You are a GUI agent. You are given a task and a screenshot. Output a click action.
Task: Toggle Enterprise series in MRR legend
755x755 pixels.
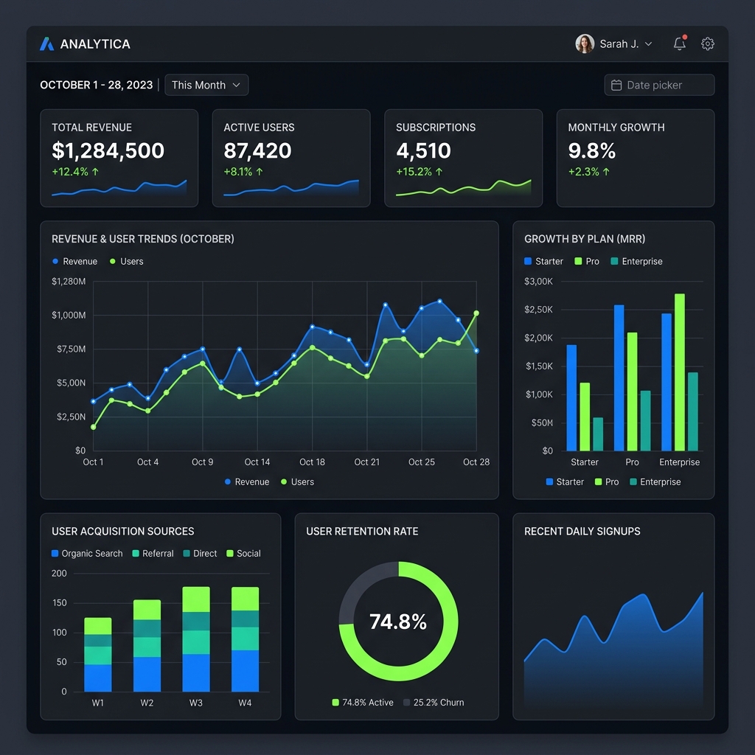[x=636, y=262]
